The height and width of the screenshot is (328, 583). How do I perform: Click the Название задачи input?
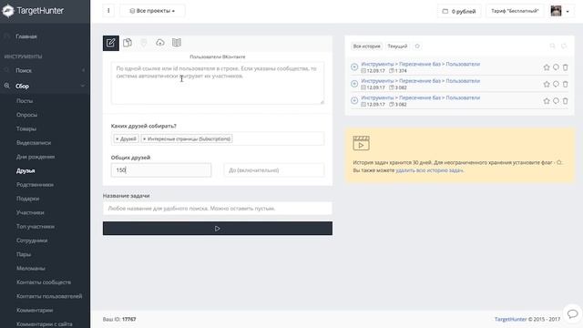click(x=218, y=209)
